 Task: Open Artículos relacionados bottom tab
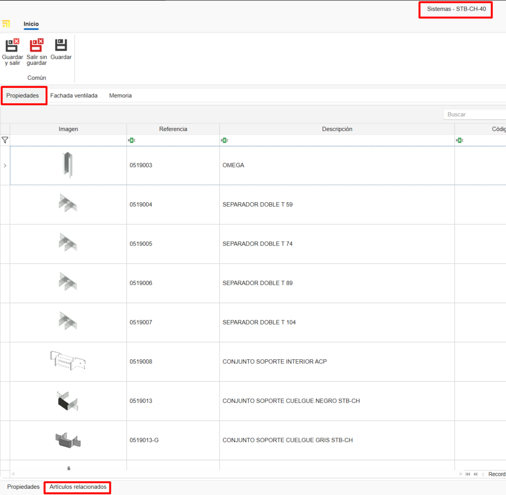78,487
